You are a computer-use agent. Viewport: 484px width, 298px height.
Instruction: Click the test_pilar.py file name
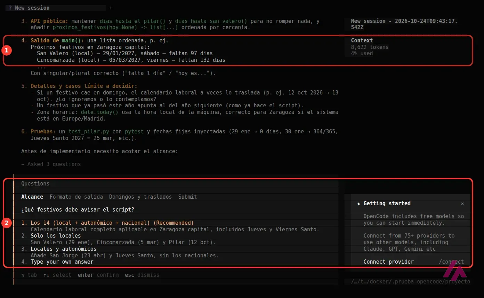(89, 132)
